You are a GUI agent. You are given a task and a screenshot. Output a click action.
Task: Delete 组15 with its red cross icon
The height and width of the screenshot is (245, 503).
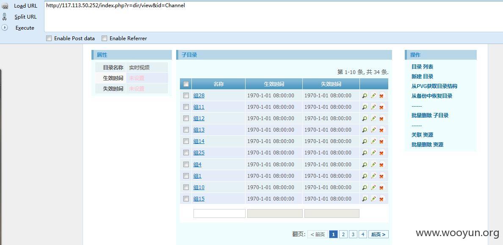coord(381,199)
